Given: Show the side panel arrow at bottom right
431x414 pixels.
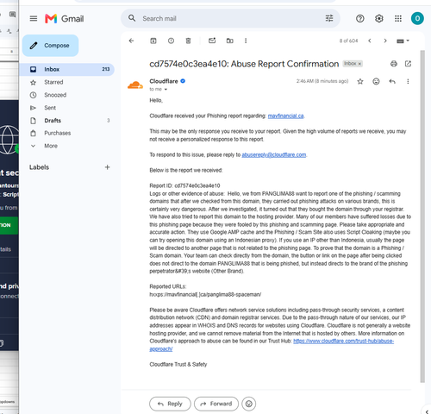Looking at the screenshot, I should [427, 411].
